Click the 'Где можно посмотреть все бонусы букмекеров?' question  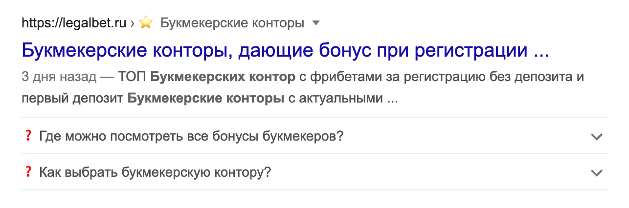(x=191, y=136)
